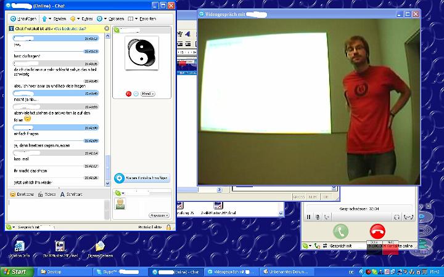Expand hidden tray icons arrow
This screenshot has width=444, height=277.
(361, 272)
